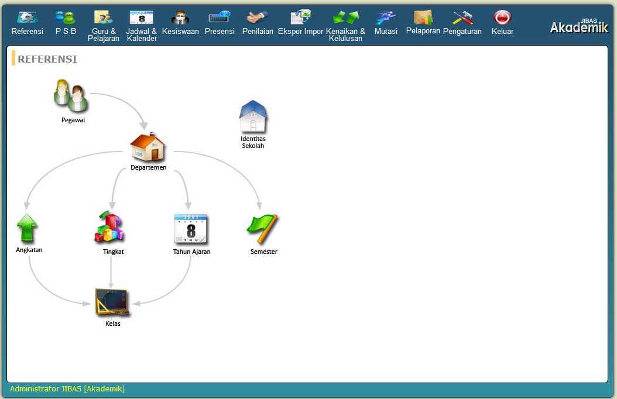Open Jadwal & Kalender menu
The image size is (617, 399).
click(142, 25)
